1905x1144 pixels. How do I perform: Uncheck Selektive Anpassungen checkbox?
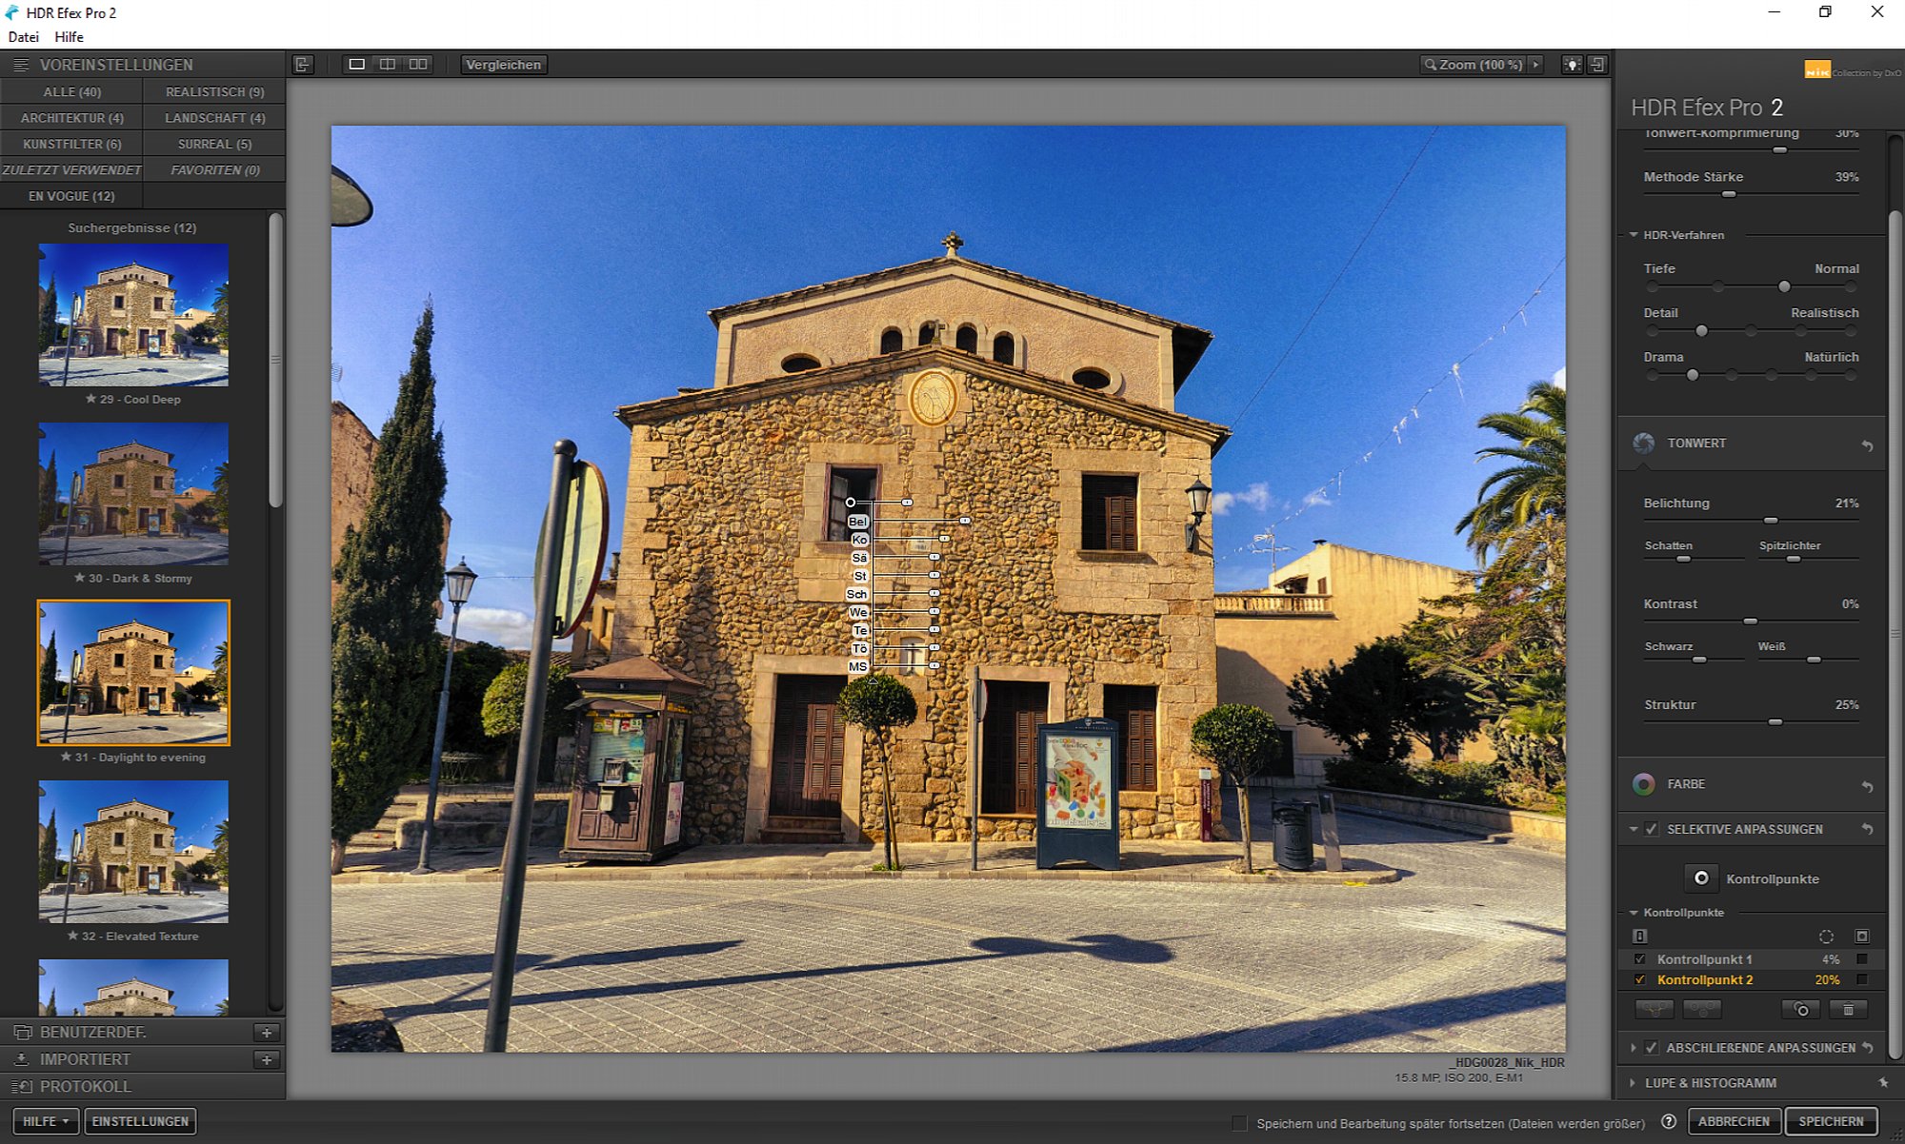[x=1652, y=829]
